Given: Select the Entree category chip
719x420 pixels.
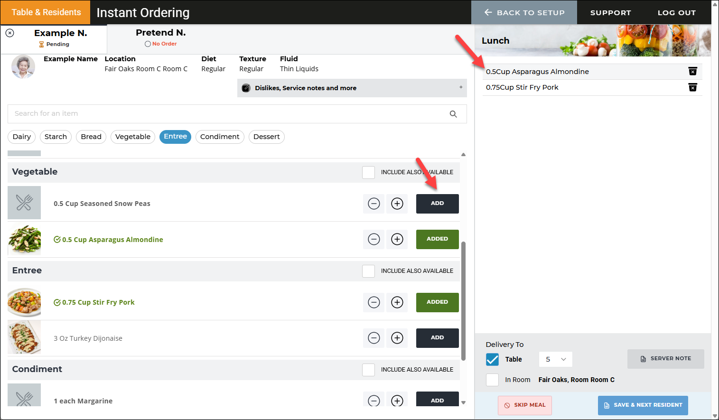Looking at the screenshot, I should pyautogui.click(x=175, y=137).
